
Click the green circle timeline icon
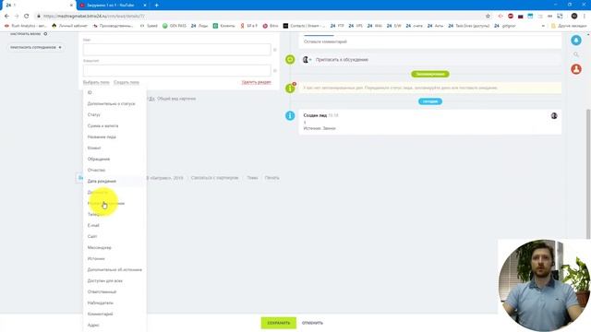point(290,59)
